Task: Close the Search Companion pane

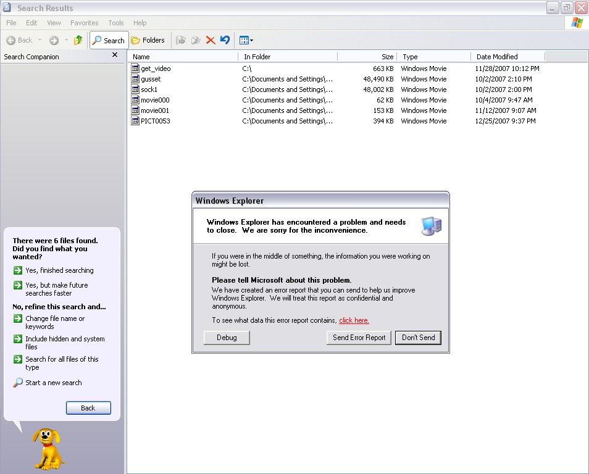Action: click(x=115, y=55)
